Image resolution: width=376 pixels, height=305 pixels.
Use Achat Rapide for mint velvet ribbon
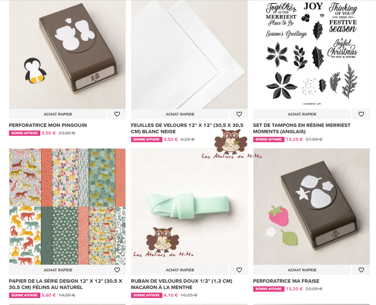(180, 270)
